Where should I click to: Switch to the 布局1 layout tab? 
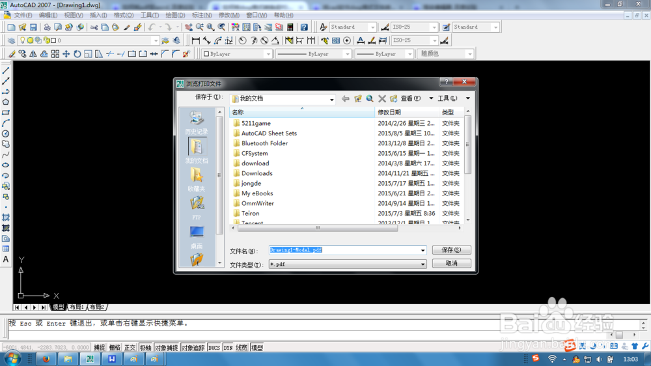click(x=77, y=307)
